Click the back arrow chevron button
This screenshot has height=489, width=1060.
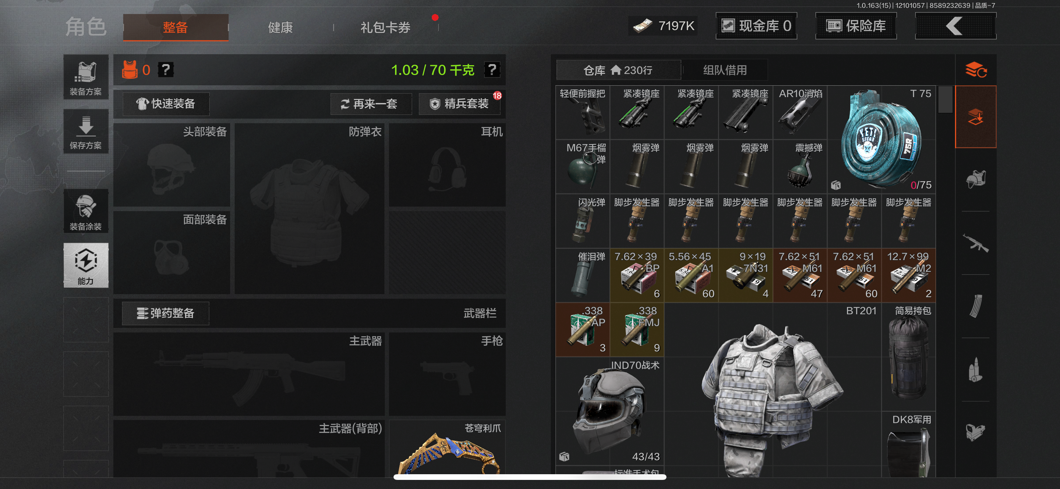(955, 26)
